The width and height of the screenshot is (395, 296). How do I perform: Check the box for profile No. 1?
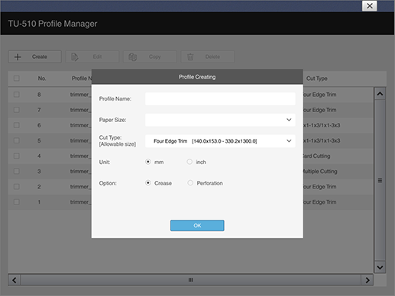[17, 202]
